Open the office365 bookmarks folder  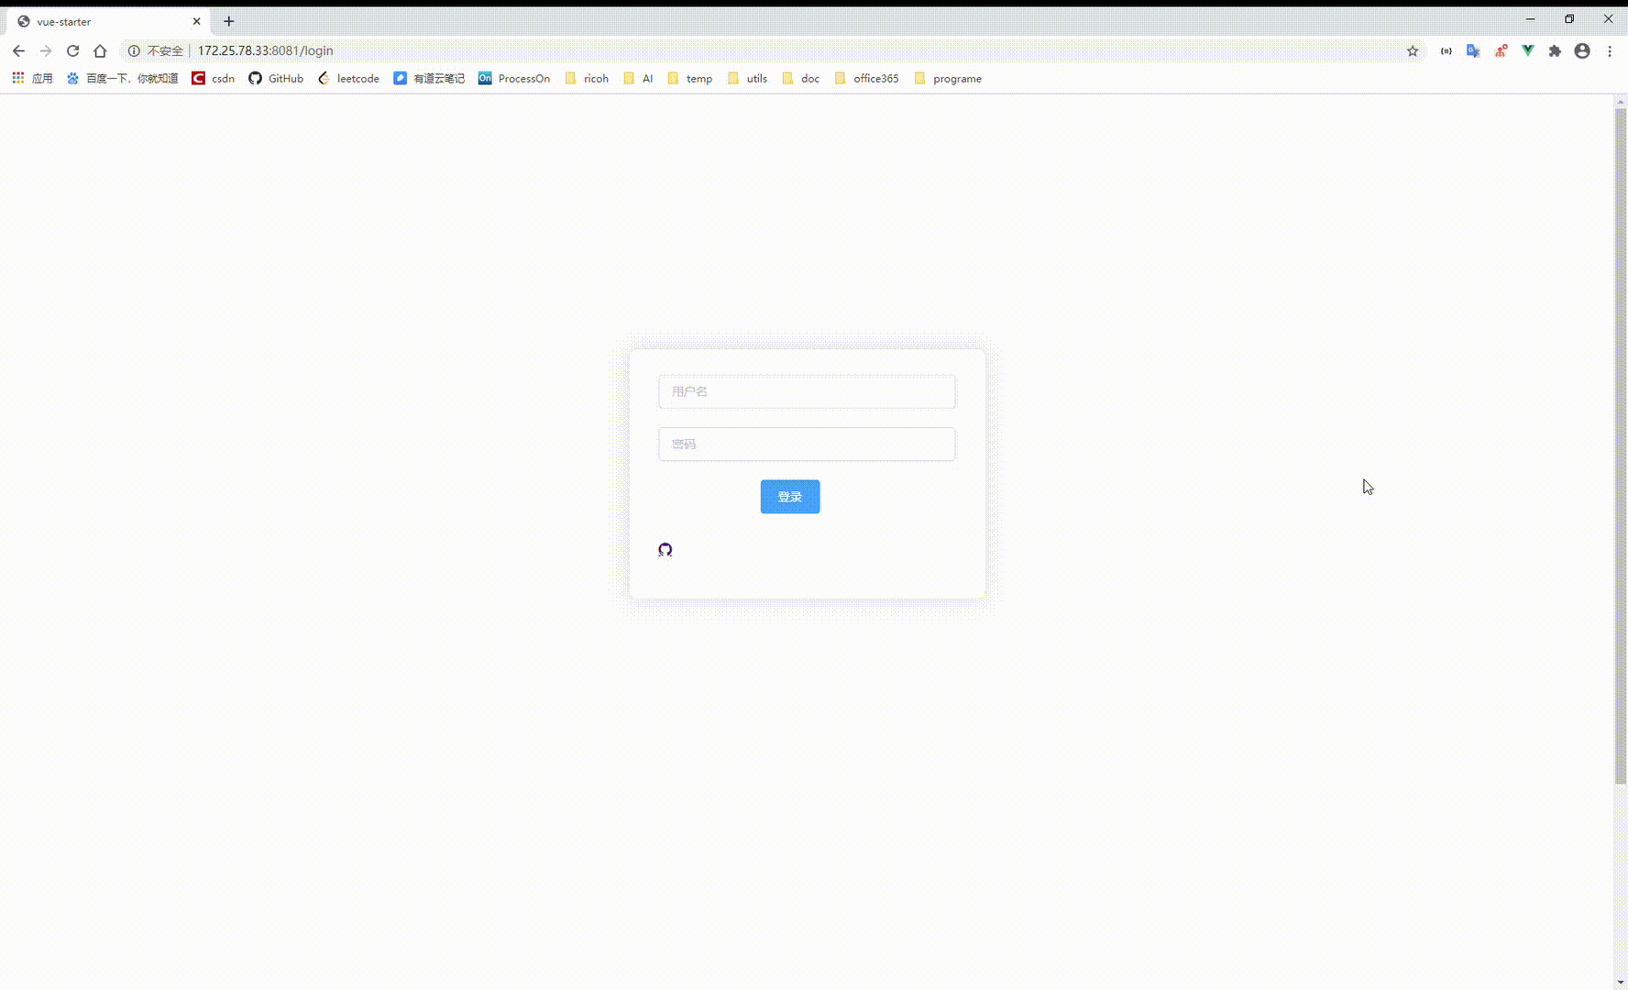click(866, 78)
